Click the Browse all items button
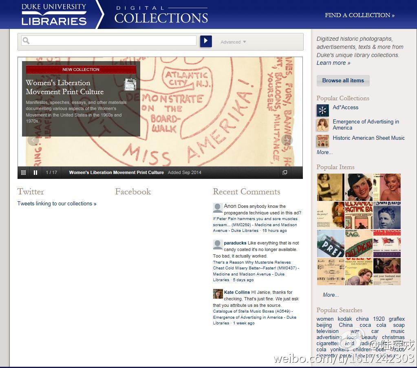 pos(343,81)
